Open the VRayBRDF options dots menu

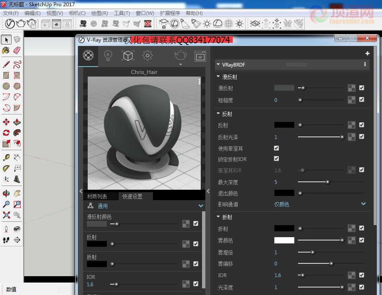click(x=365, y=64)
